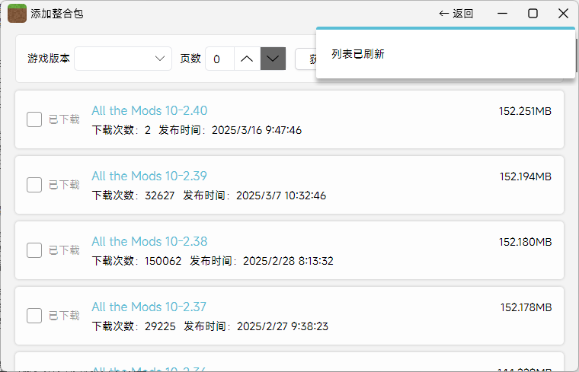Image resolution: width=579 pixels, height=372 pixels.
Task: Open the 游戏版本 dropdown
Action: coord(123,59)
